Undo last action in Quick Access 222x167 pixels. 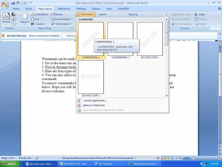click(x=17, y=3)
